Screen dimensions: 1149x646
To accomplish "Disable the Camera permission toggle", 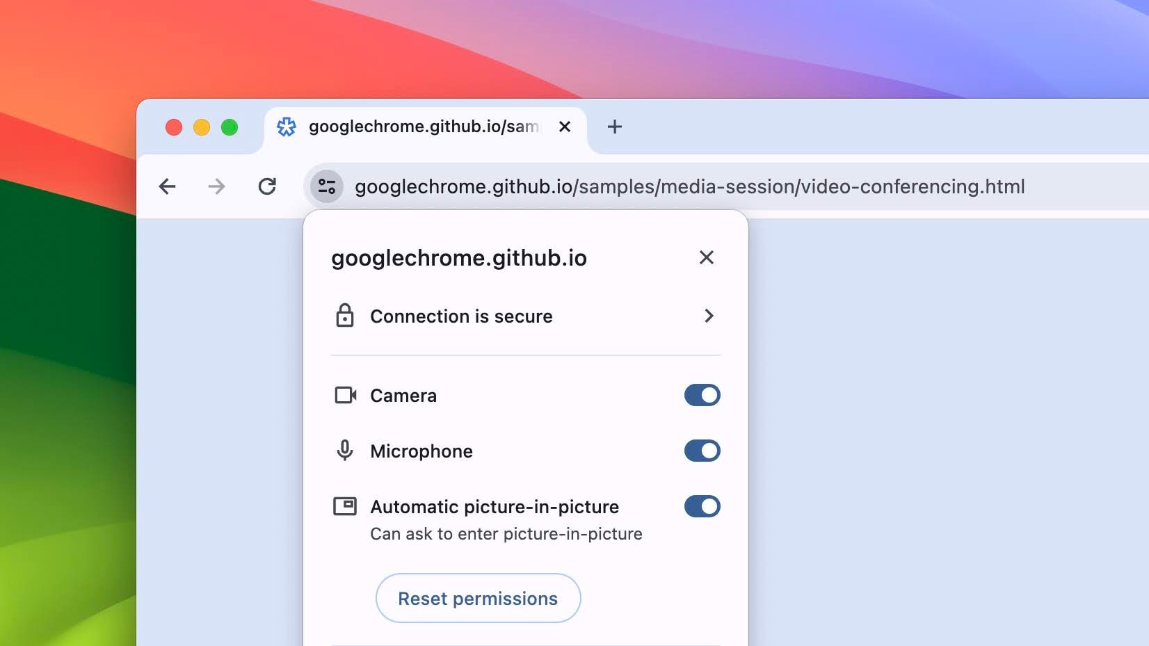I will [702, 395].
